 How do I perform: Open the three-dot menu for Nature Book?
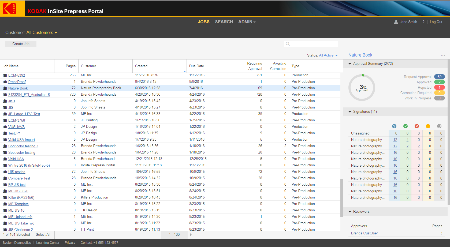point(442,55)
